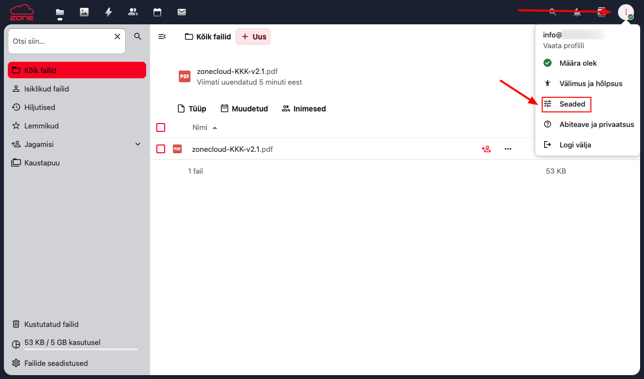Open the Calendar icon in top bar
This screenshot has height=379, width=644.
click(x=157, y=12)
